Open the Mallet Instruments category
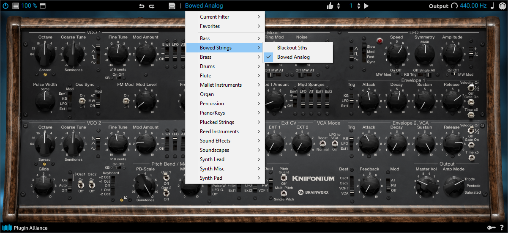Viewport: 508px width, 233px height. pos(225,85)
